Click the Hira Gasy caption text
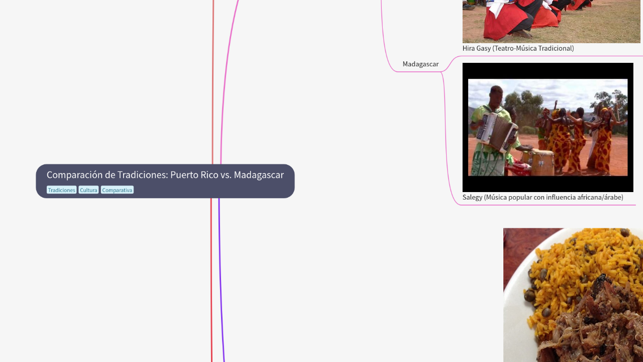The image size is (643, 362). pyautogui.click(x=518, y=48)
